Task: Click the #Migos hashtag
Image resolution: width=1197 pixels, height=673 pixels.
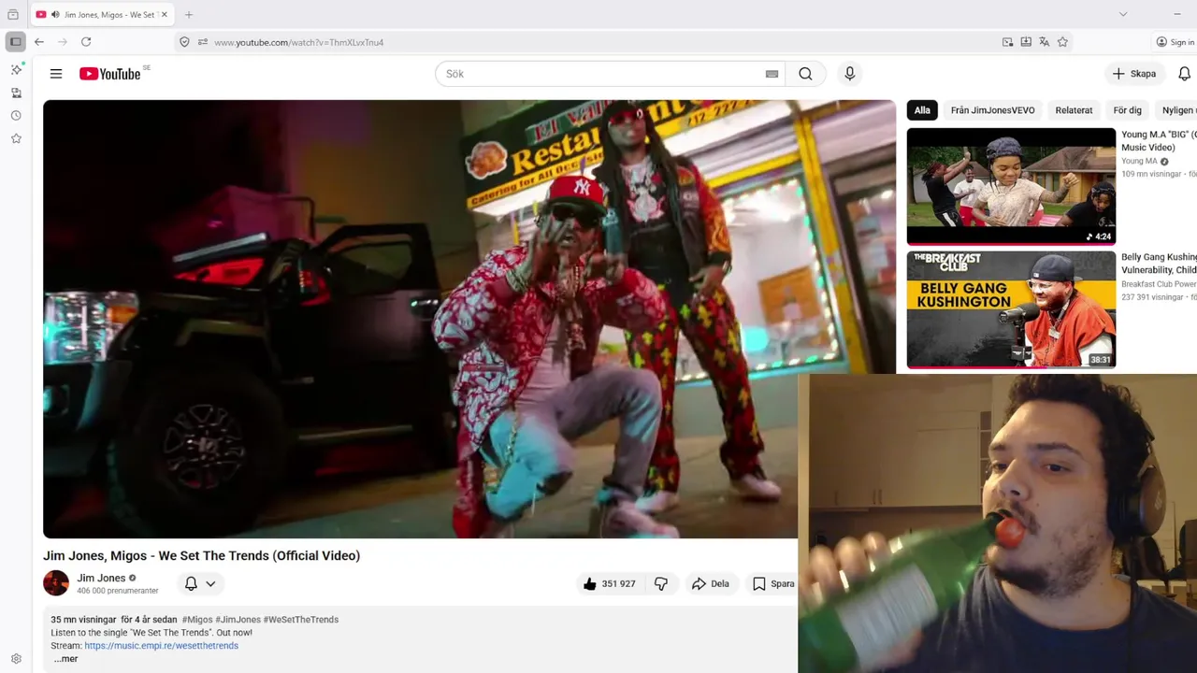Action: (197, 620)
